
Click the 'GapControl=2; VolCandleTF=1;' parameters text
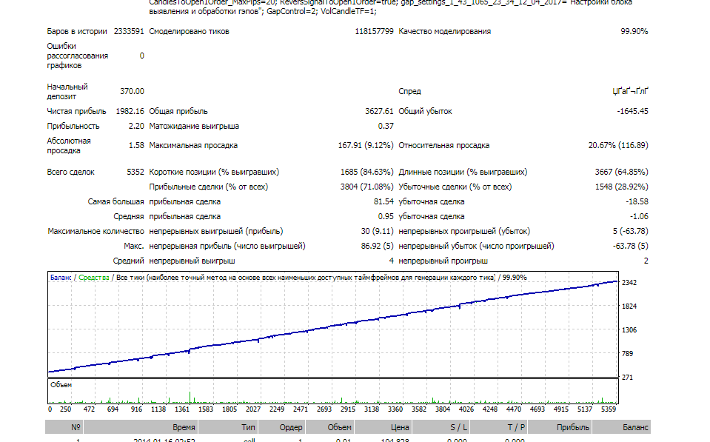(x=321, y=11)
